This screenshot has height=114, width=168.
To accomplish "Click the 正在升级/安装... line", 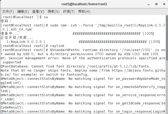I will 17,38.
